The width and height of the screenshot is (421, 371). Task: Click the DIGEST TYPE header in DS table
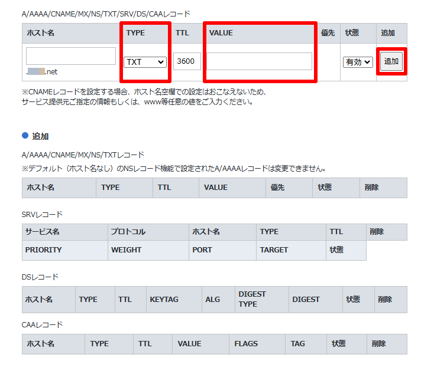pyautogui.click(x=252, y=299)
